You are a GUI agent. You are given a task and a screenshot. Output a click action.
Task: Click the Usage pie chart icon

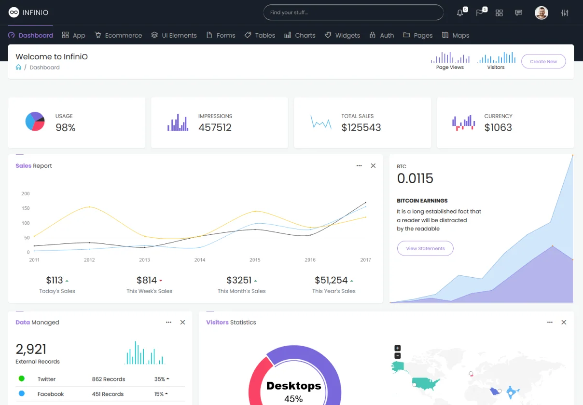[x=35, y=121]
